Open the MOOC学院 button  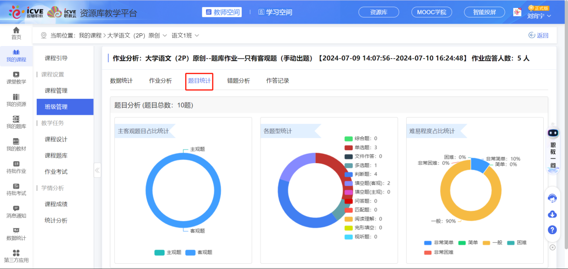[431, 12]
